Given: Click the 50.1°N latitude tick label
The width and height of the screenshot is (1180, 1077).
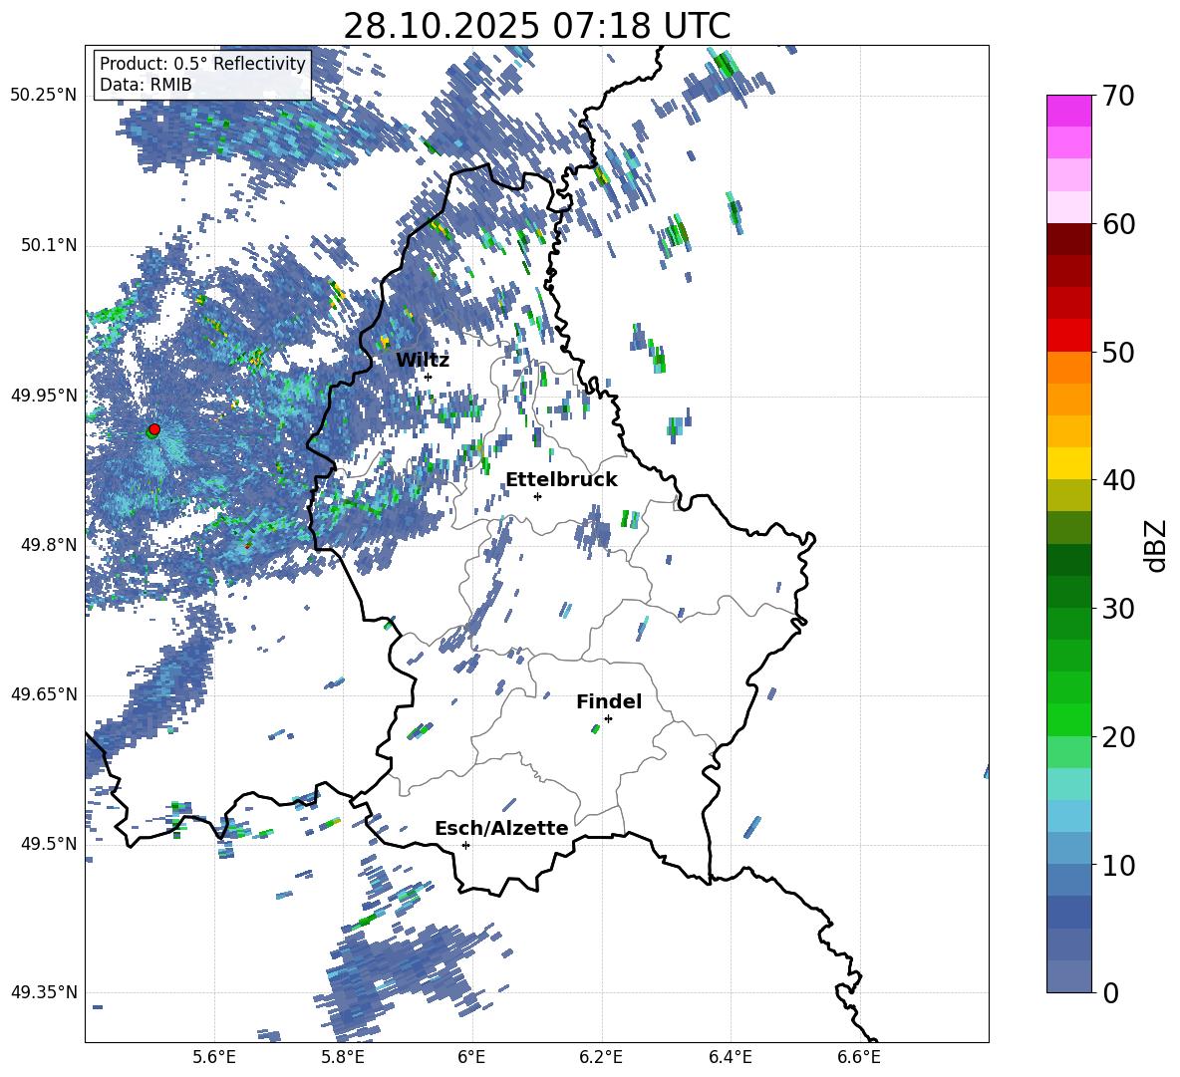Looking at the screenshot, I should point(50,246).
